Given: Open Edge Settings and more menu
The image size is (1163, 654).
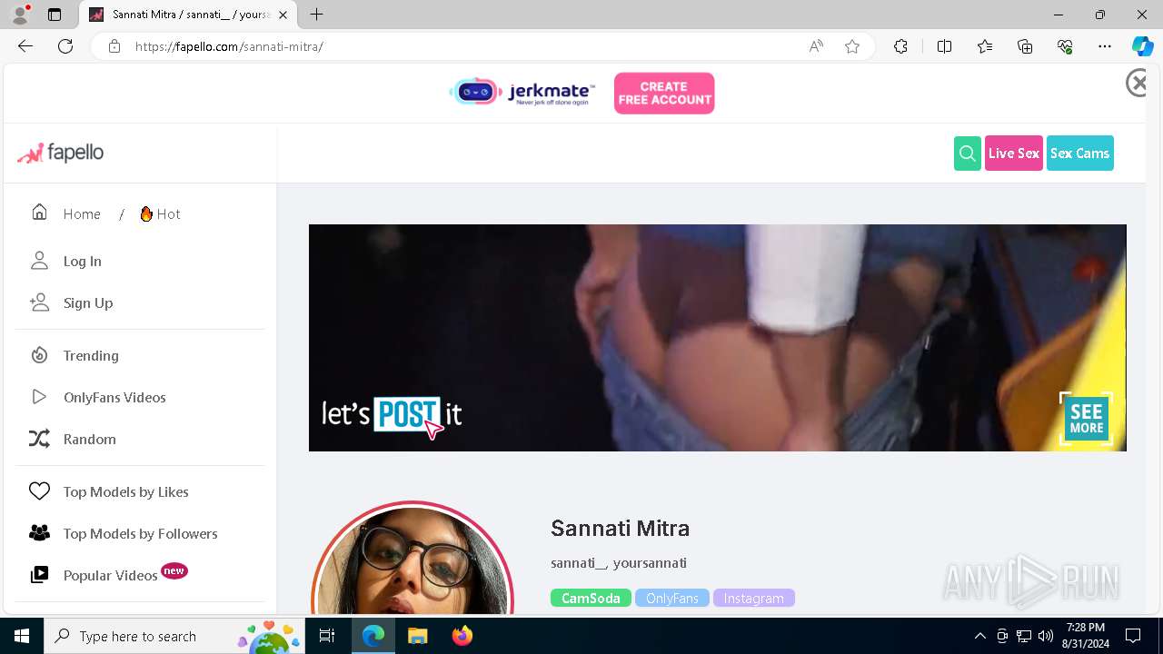Looking at the screenshot, I should point(1105,46).
